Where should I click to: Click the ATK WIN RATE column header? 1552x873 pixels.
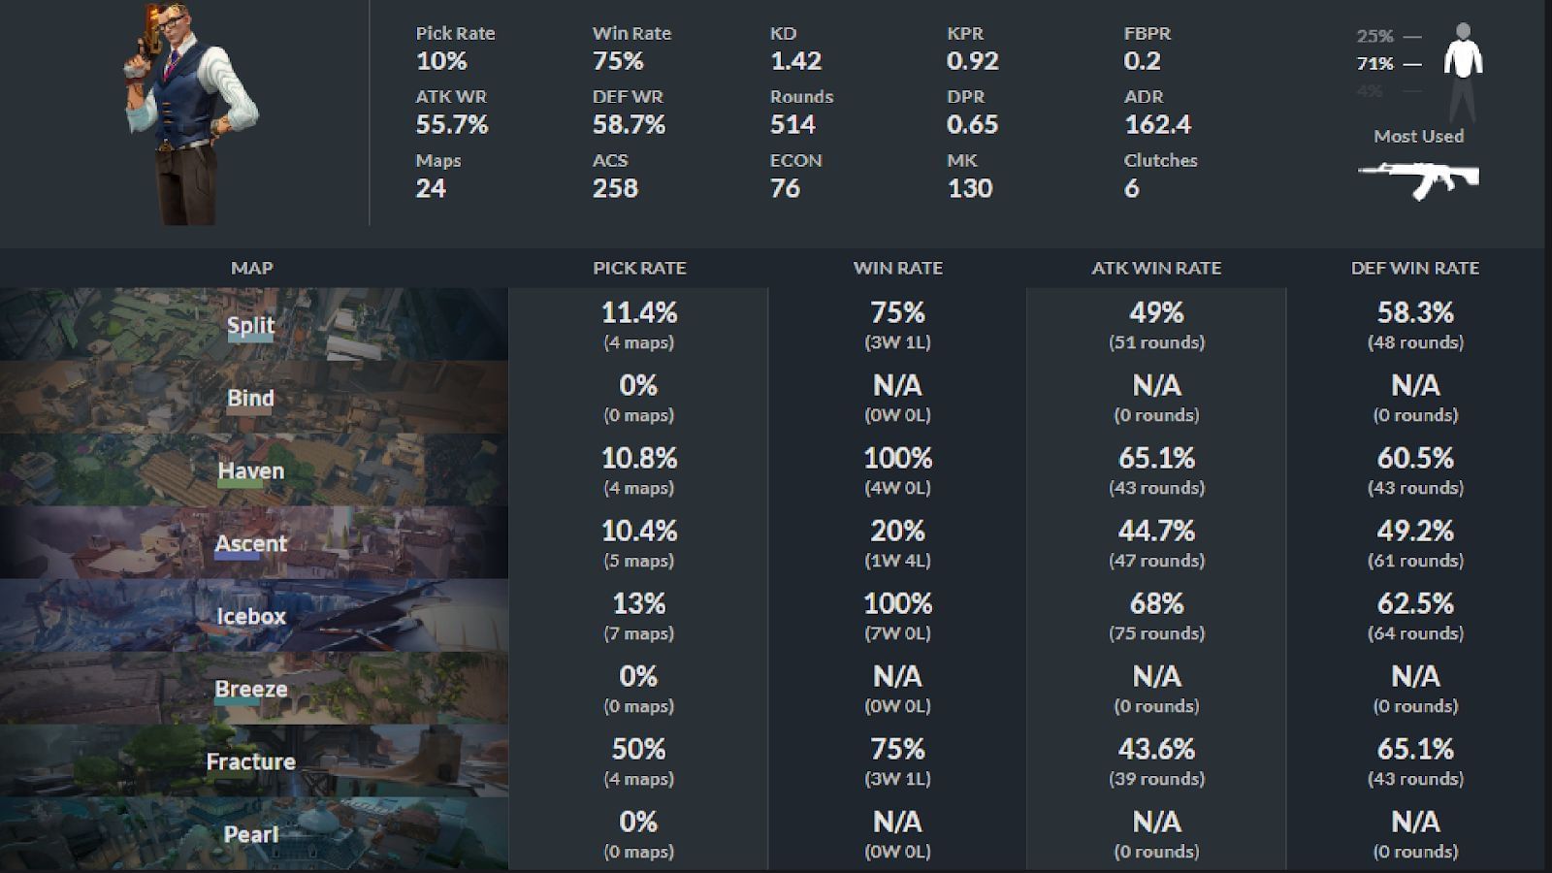coord(1156,268)
